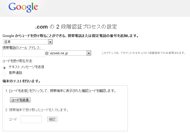Click the arrow button beside ezweb.ne.jp
190x133 pixels.
[x=89, y=53]
